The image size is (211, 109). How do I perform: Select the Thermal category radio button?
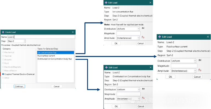pyautogui.click(x=3, y=56)
